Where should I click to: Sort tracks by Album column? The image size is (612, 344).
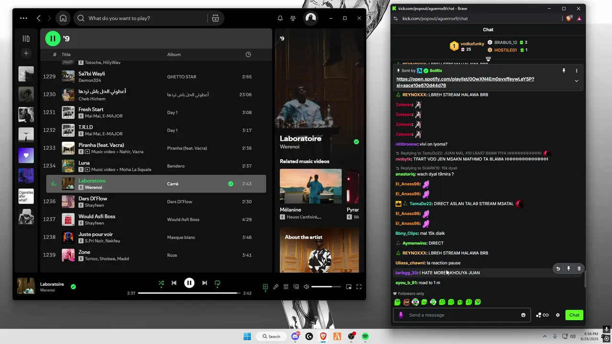click(174, 54)
